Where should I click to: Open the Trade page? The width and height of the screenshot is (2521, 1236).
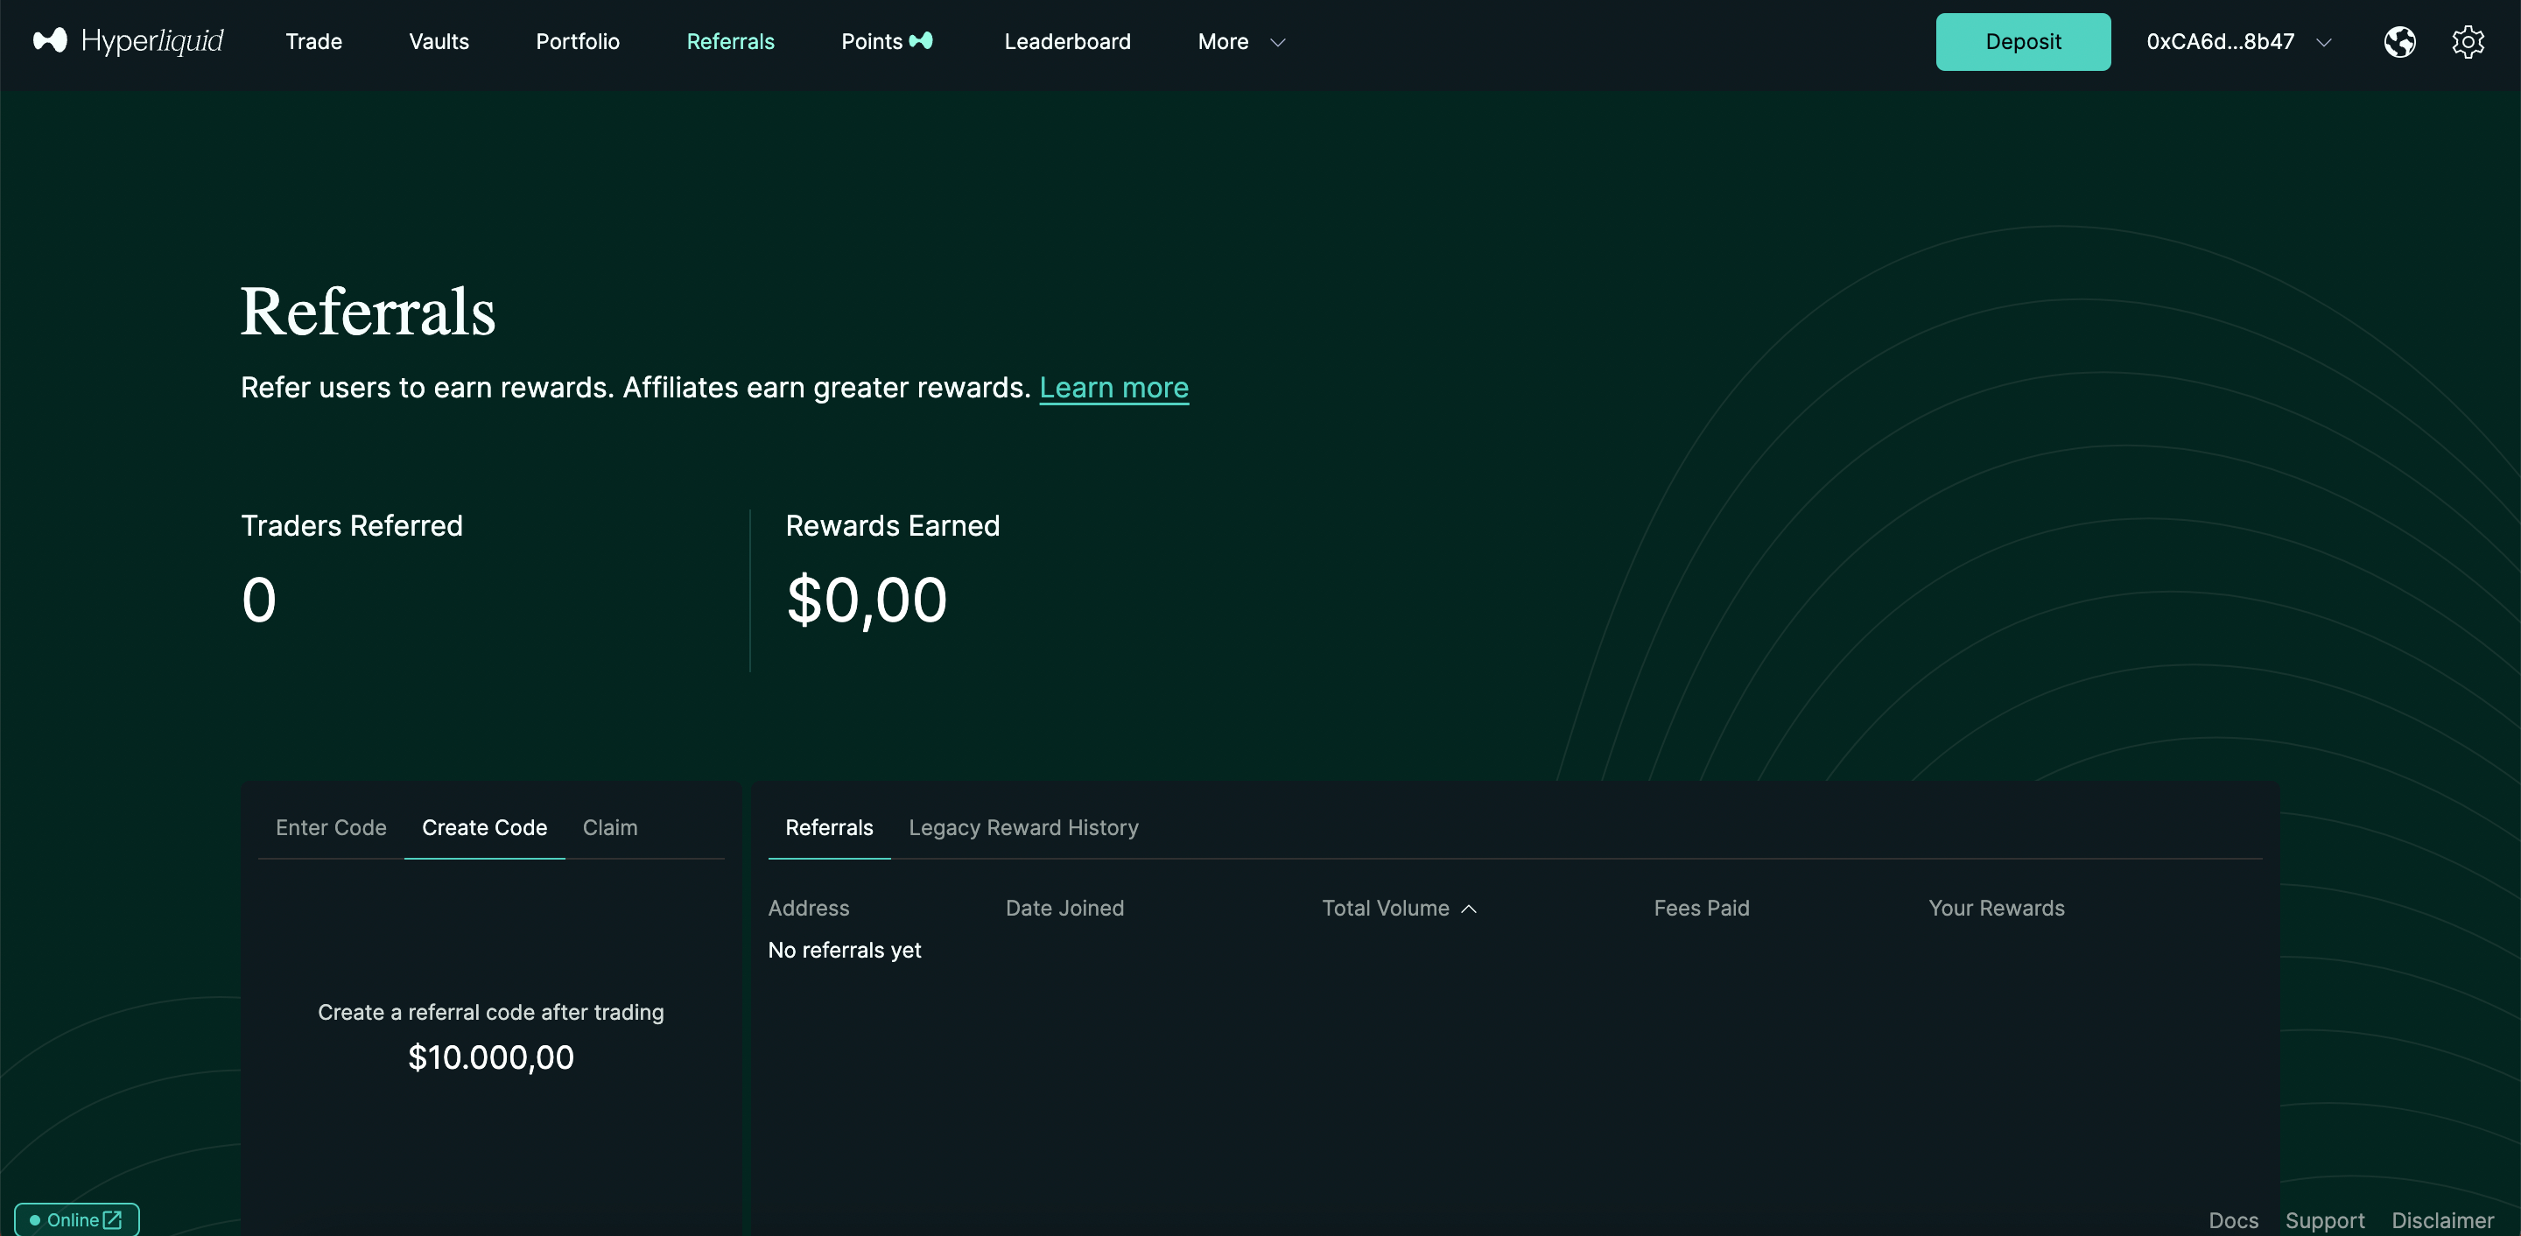(x=313, y=41)
